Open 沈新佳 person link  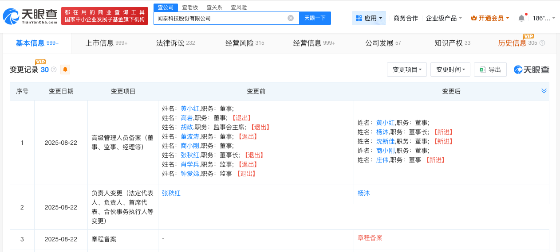click(385, 141)
